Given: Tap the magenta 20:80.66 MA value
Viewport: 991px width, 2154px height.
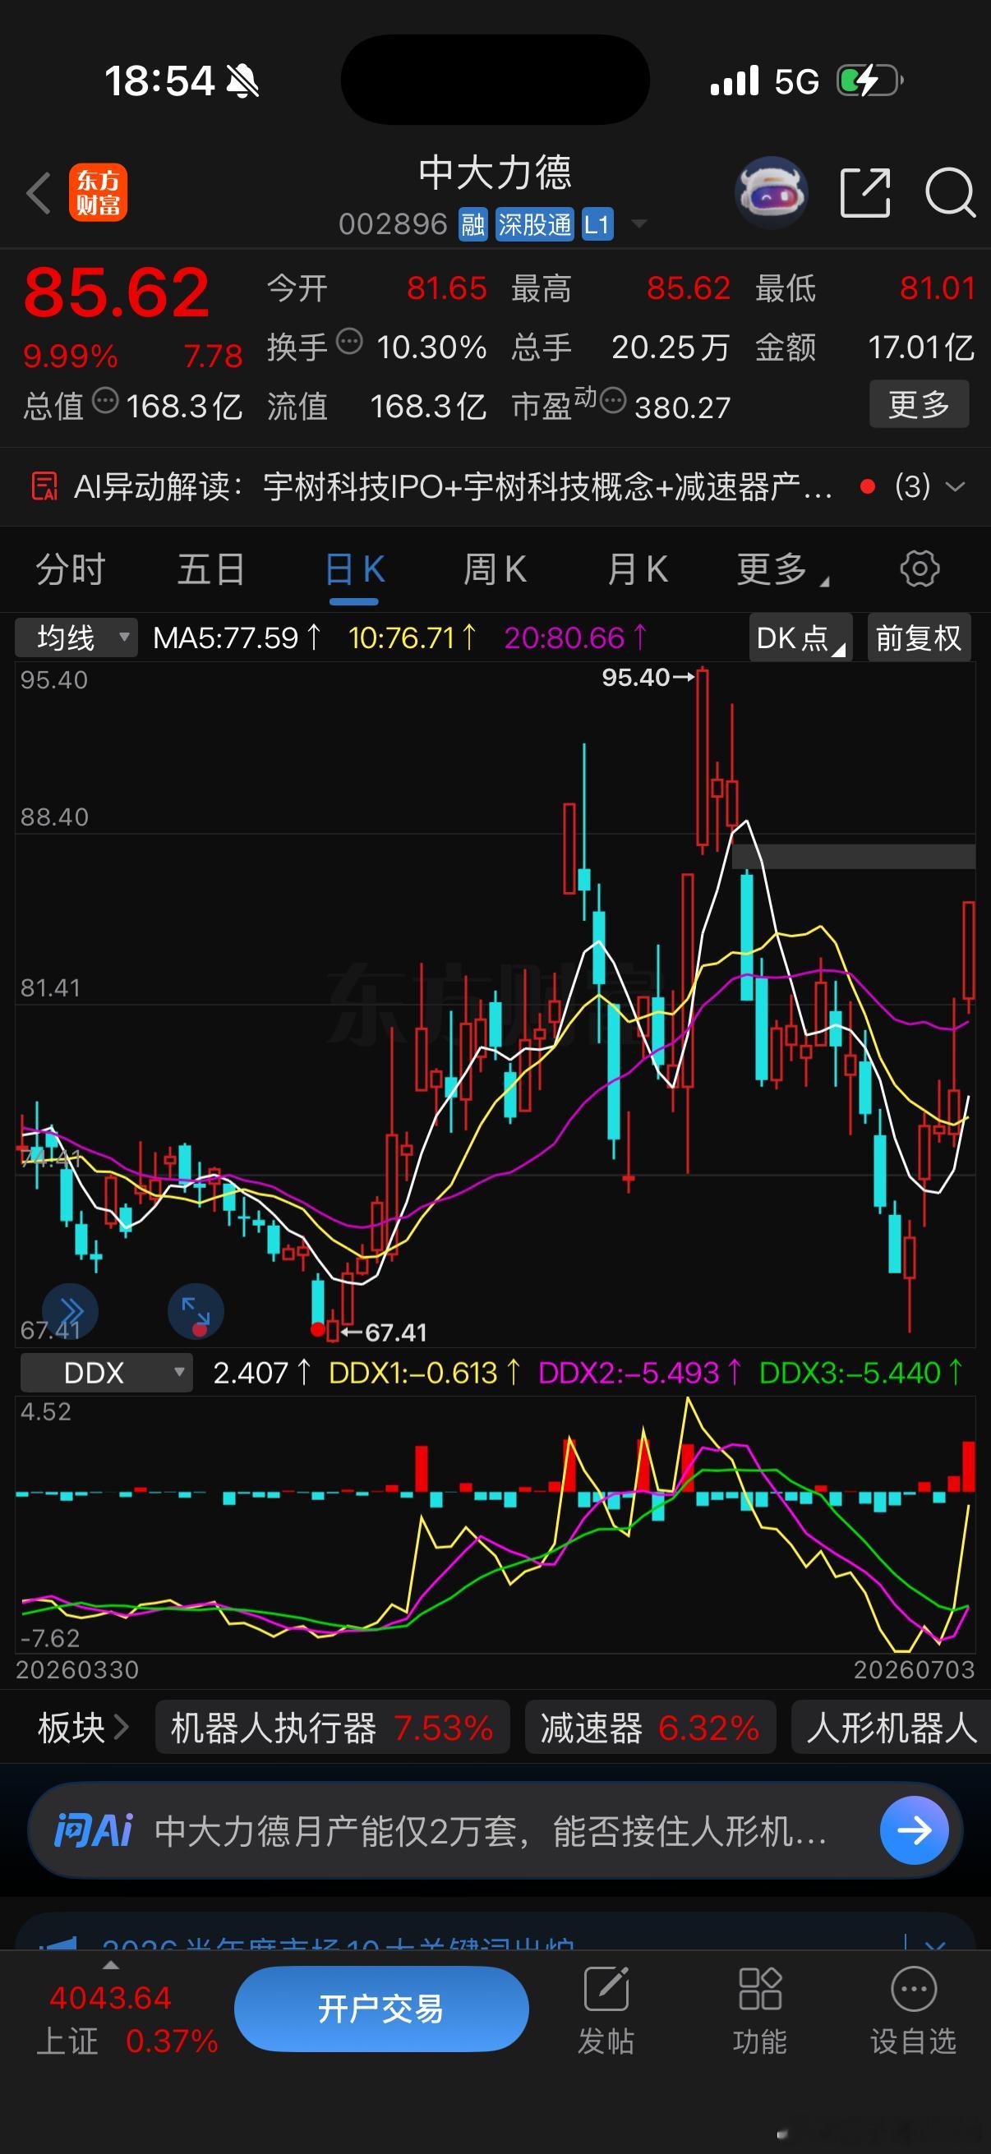Looking at the screenshot, I should pos(575,638).
